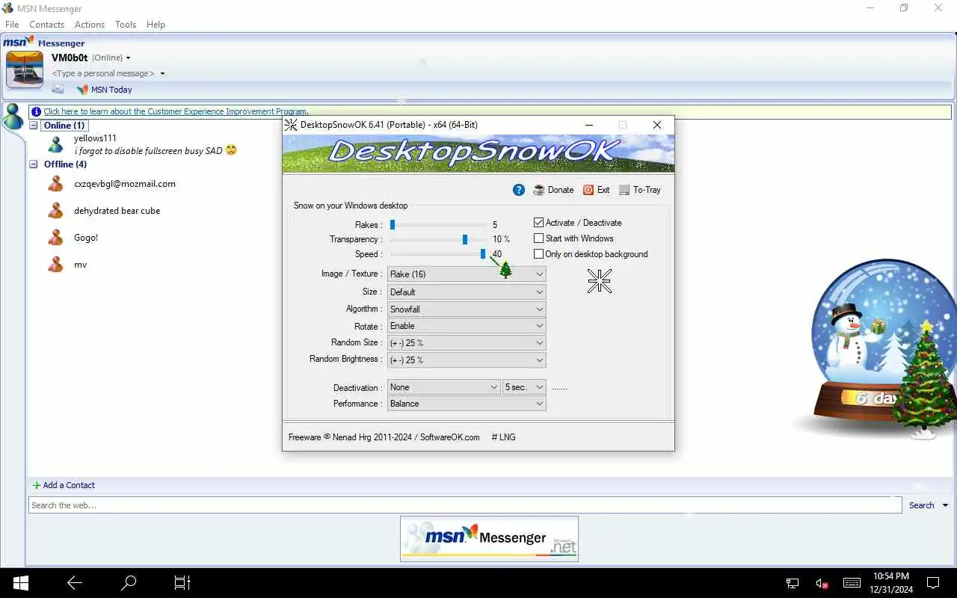The width and height of the screenshot is (957, 598).
Task: Click the Freeware SoftwareOK.com footer link
Action: pyautogui.click(x=384, y=437)
